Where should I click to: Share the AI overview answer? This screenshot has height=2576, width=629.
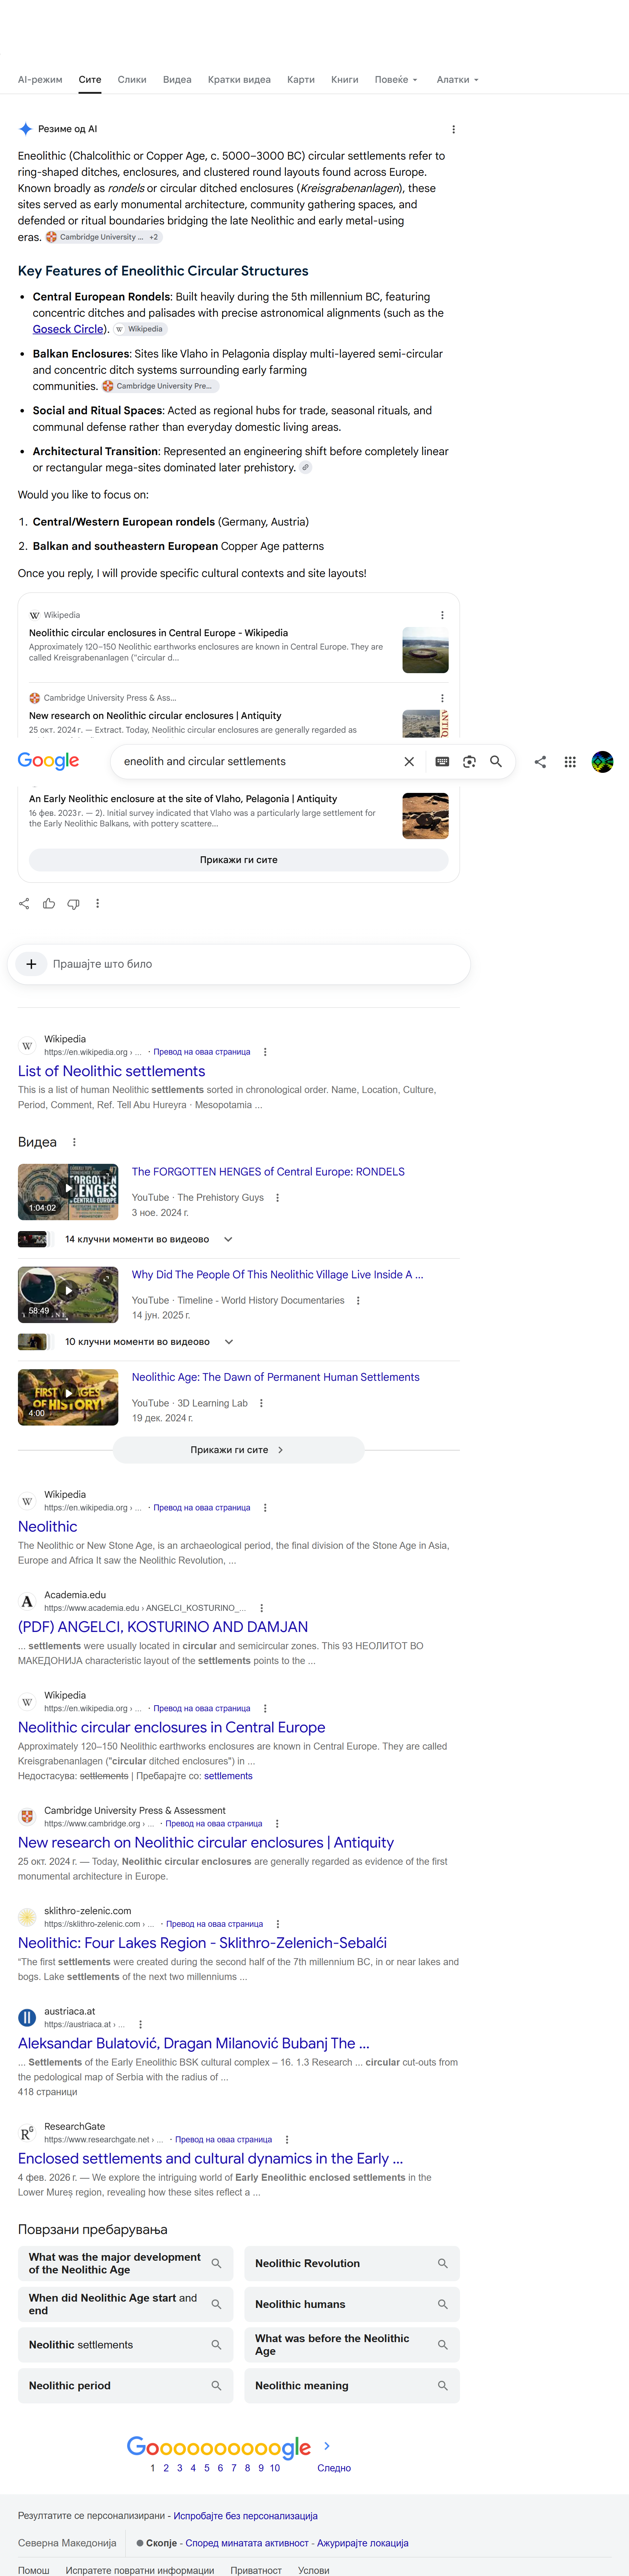(24, 904)
